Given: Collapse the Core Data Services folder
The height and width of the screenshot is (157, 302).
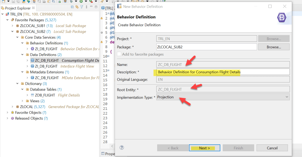Looking at the screenshot, I should tap(17, 37).
